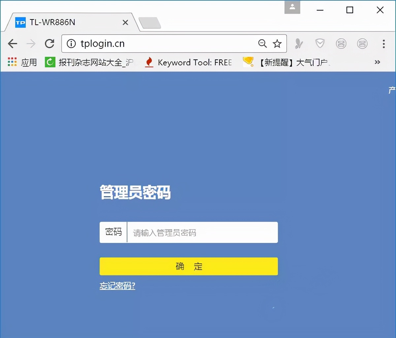This screenshot has width=396, height=338.
Task: Open a new tab
Action: 150,23
